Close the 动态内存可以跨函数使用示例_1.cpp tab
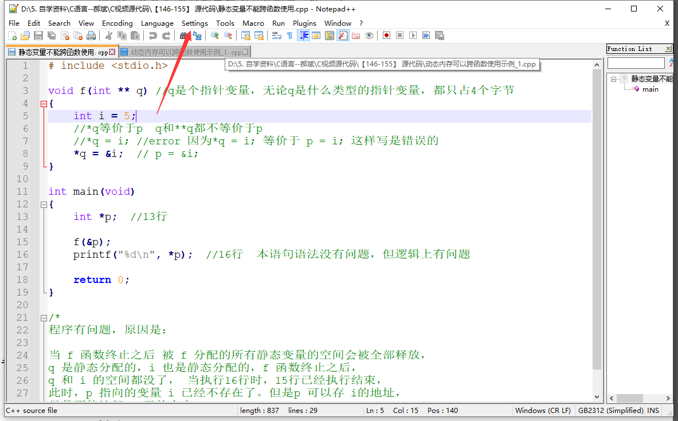The image size is (678, 421). (245, 52)
